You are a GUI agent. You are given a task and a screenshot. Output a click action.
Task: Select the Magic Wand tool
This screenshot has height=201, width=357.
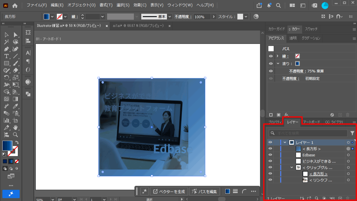coord(7,42)
